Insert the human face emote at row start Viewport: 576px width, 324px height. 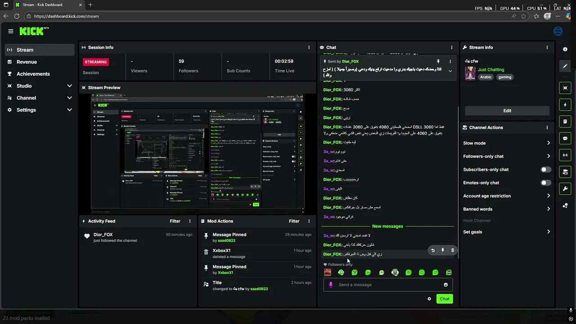click(328, 272)
